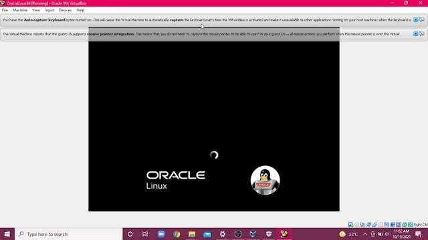Click the Right Ctrl host key label
428x240 pixels.
[x=421, y=225]
